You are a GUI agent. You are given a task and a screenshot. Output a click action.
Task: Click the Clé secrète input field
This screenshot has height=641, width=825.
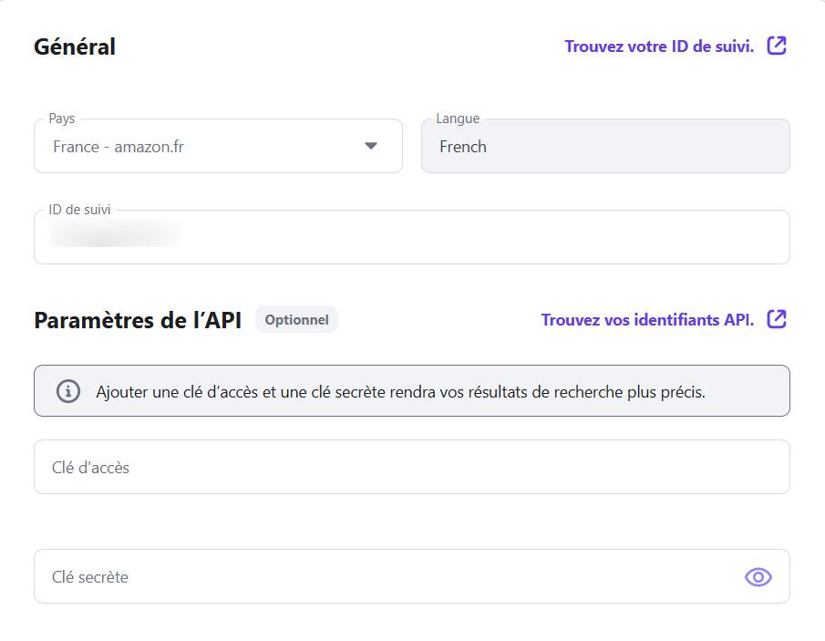point(365,576)
